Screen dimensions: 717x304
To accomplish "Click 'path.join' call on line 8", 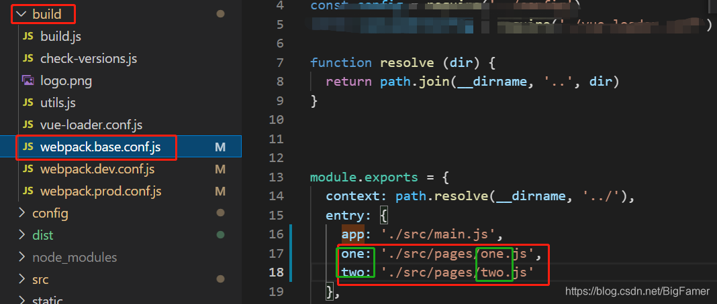I will (414, 82).
